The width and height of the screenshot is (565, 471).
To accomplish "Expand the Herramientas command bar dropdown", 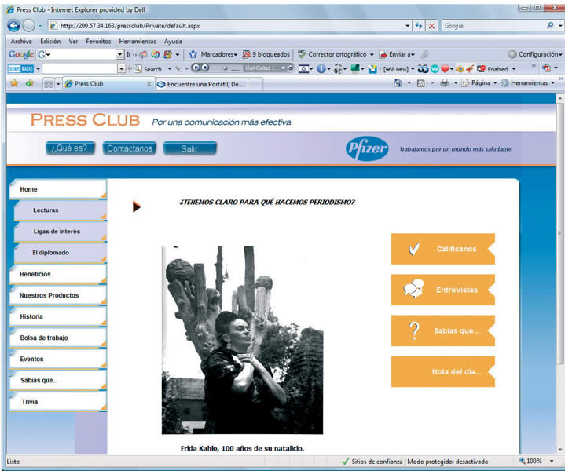I will pyautogui.click(x=528, y=83).
